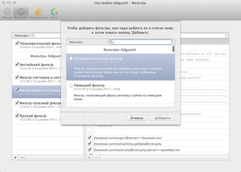Click the facebook.com/method/links.getStats rule text

pyautogui.click(x=127, y=144)
